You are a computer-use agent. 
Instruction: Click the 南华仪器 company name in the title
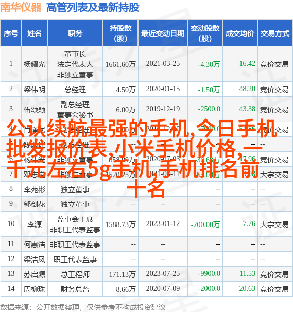click(21, 7)
